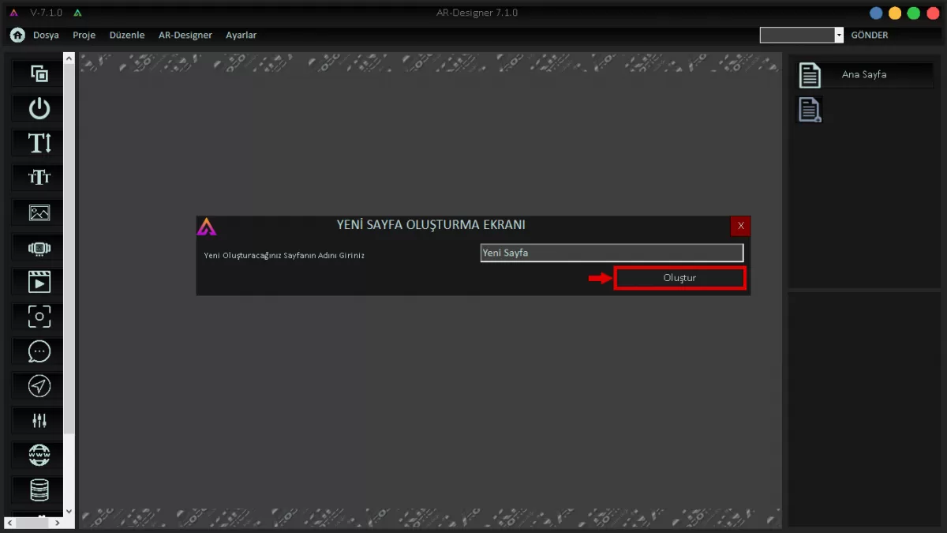Select the video clip tool icon

click(x=39, y=282)
